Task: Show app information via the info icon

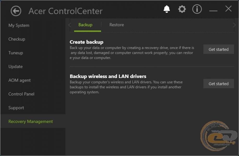Action: (197, 9)
